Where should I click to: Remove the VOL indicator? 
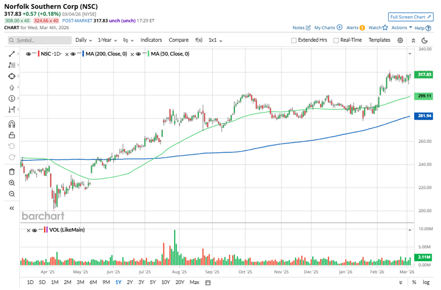(x=28, y=230)
